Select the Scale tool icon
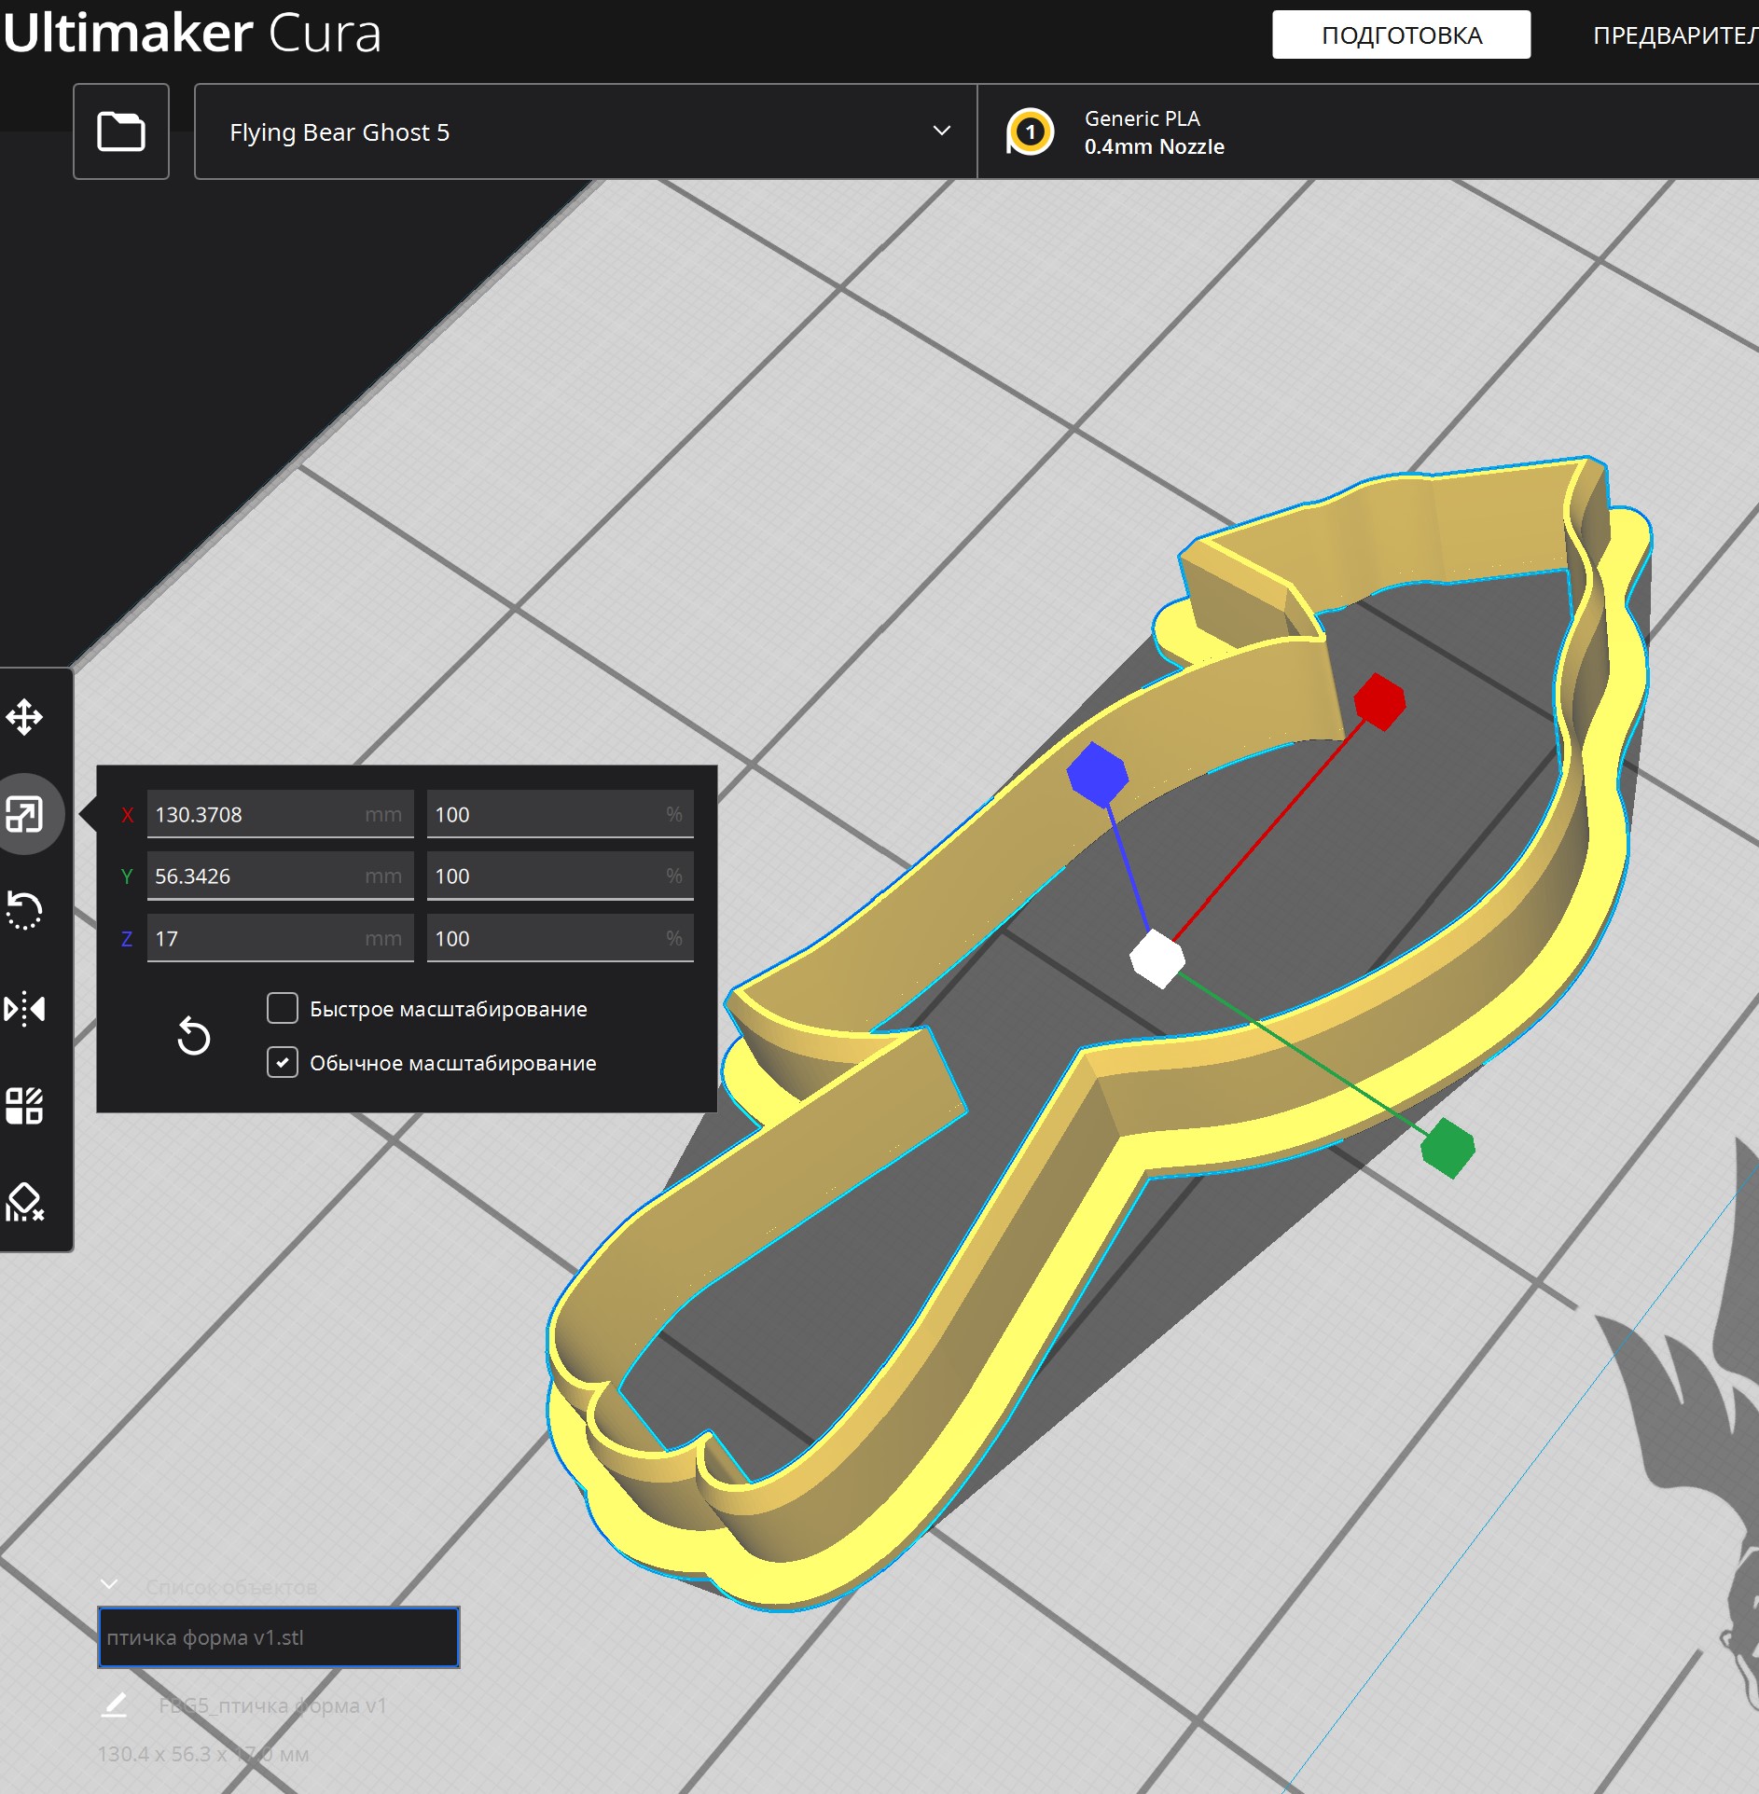 (24, 814)
